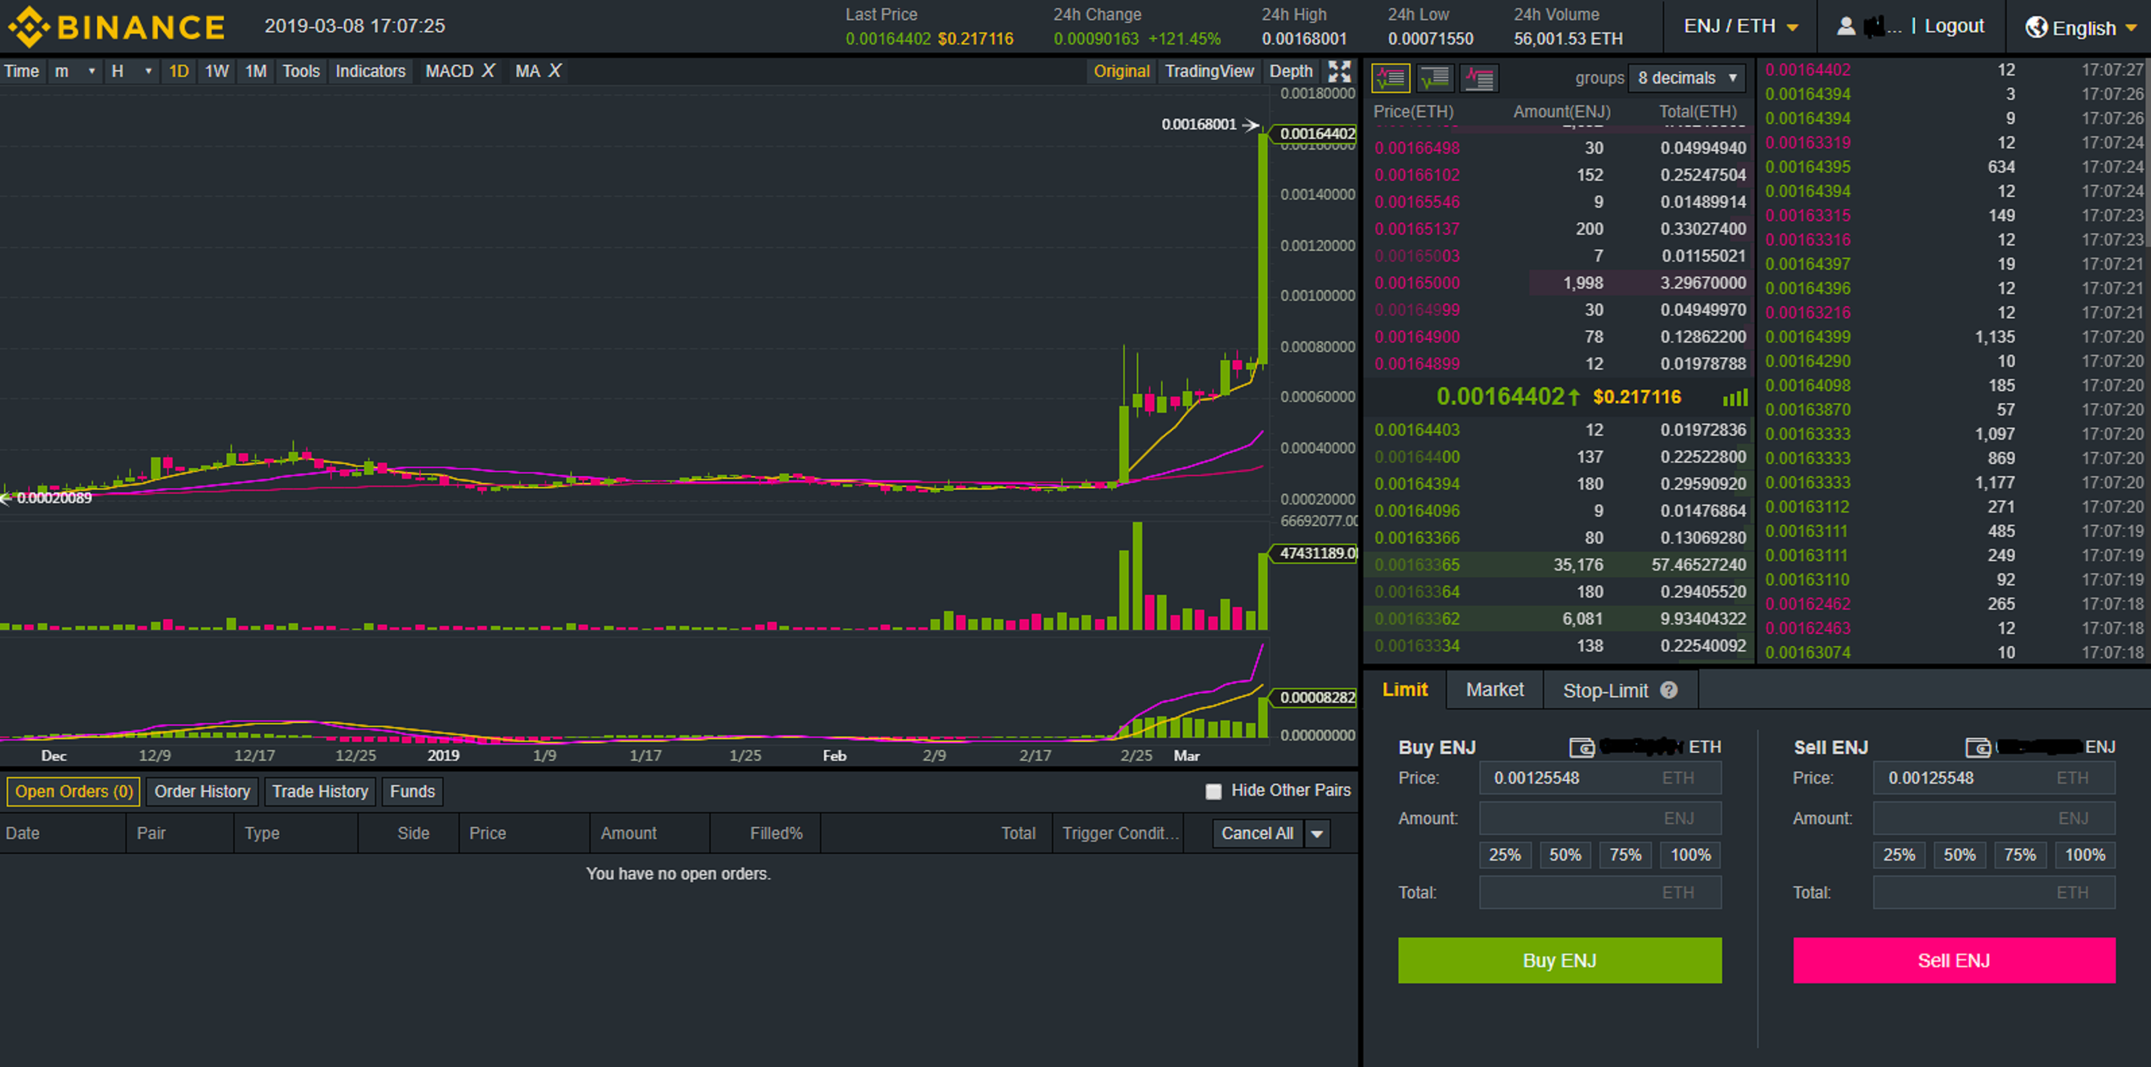Expand the Cancel All dropdown arrow
The image size is (2151, 1067).
[x=1318, y=833]
